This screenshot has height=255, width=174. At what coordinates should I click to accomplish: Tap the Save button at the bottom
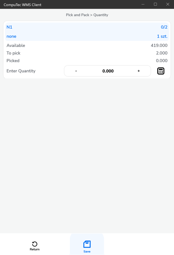87,246
